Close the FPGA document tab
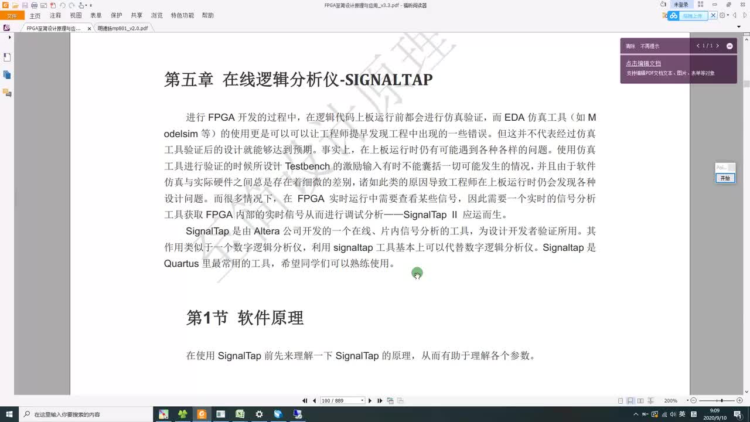 (89, 28)
